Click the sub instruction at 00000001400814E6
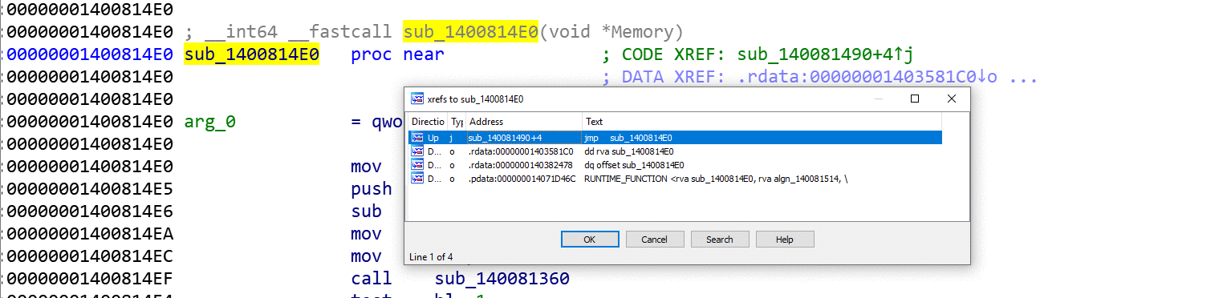 tap(366, 211)
